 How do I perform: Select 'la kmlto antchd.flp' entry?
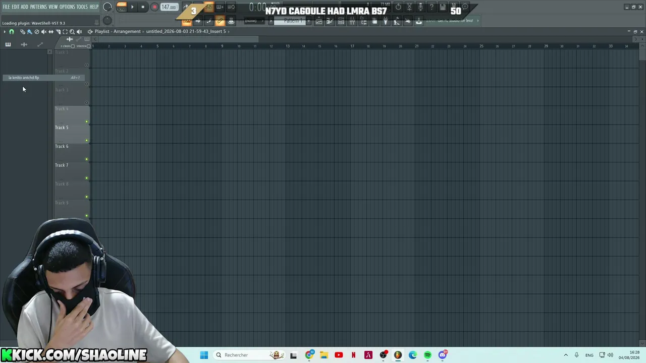point(43,78)
